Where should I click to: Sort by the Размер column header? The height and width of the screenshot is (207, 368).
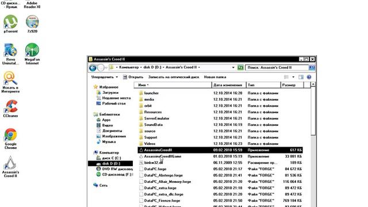[x=292, y=85]
